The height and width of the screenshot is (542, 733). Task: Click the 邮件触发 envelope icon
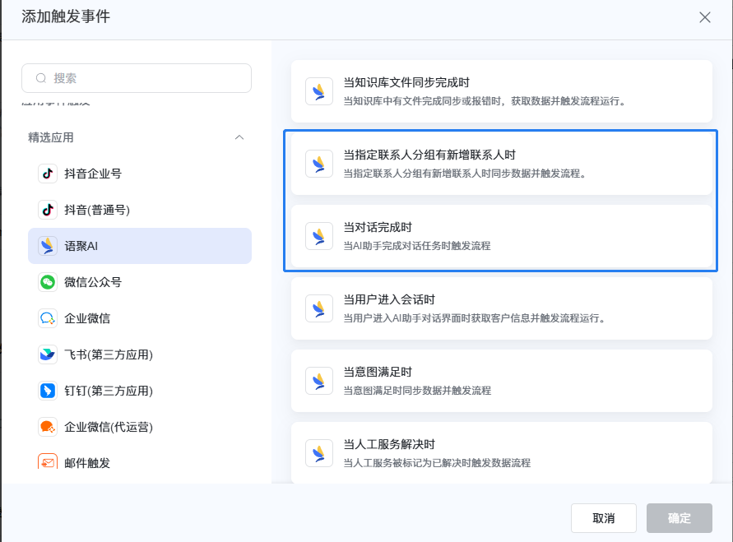(x=48, y=462)
